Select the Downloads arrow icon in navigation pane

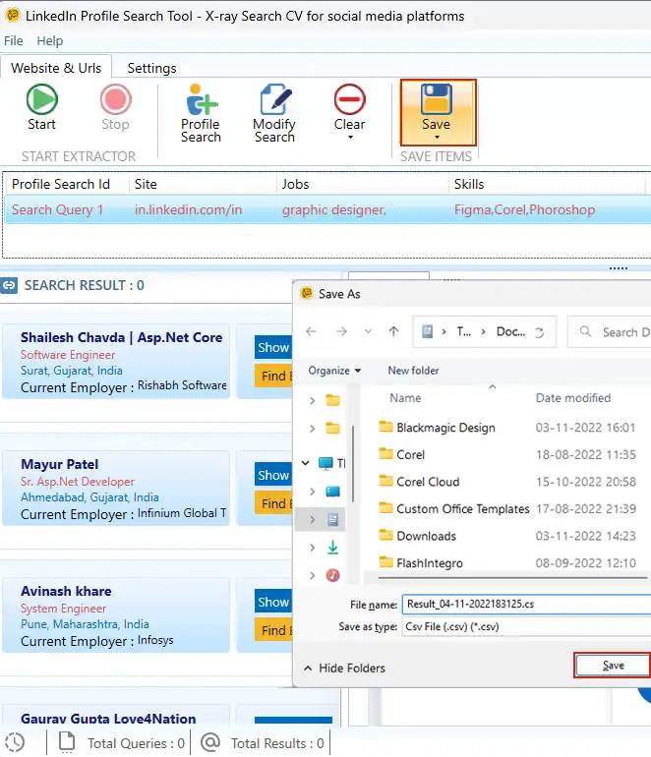click(x=332, y=547)
